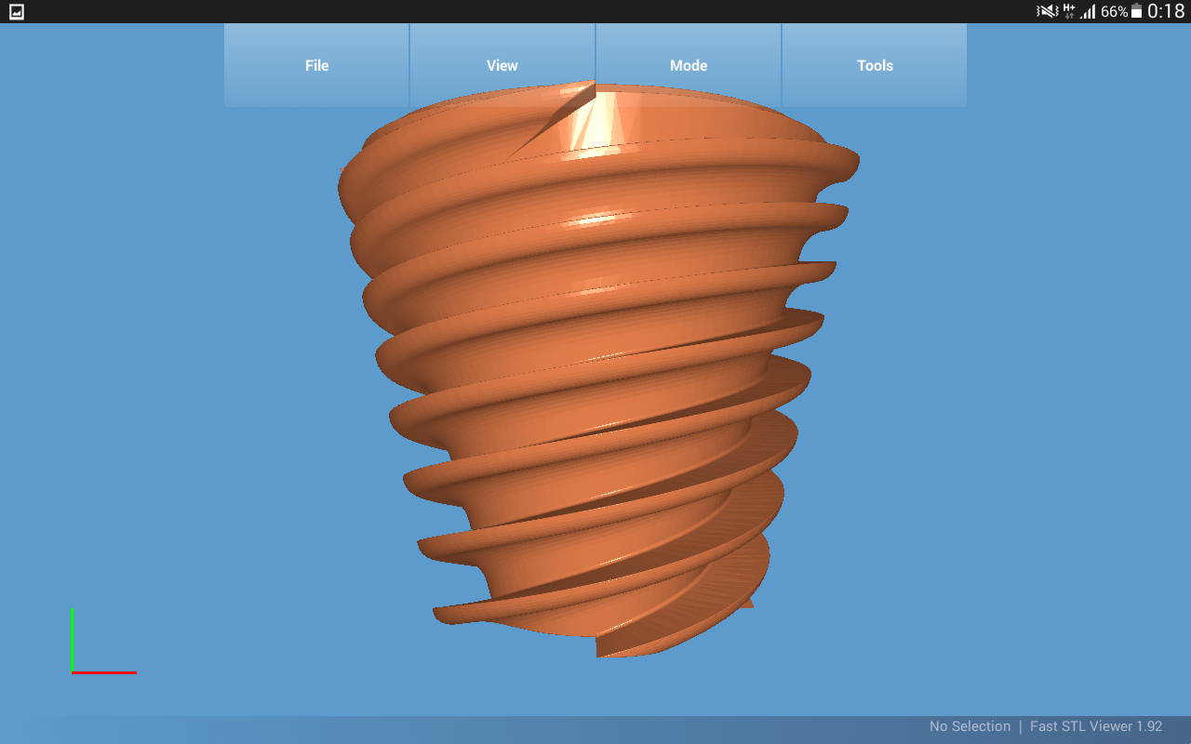Tap the muted vibrate icon in status bar
The width and height of the screenshot is (1191, 744).
[1047, 11]
